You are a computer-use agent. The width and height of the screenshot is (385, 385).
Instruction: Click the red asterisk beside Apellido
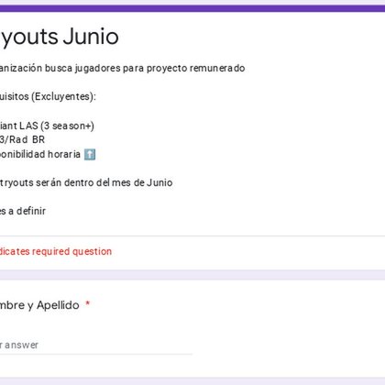[x=88, y=303]
